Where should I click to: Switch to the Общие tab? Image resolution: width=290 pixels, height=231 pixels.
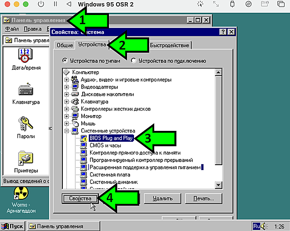coord(65,45)
